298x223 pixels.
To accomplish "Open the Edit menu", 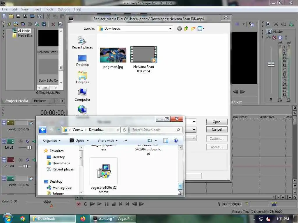I will [x=14, y=9].
